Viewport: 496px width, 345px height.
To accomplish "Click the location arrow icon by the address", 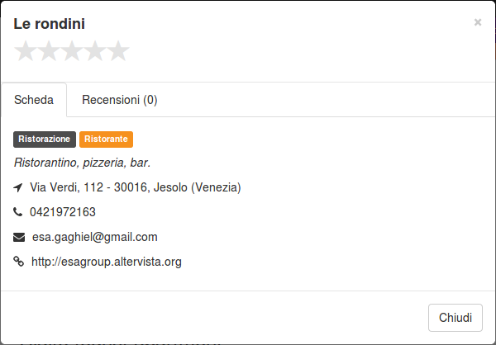I will (18, 187).
